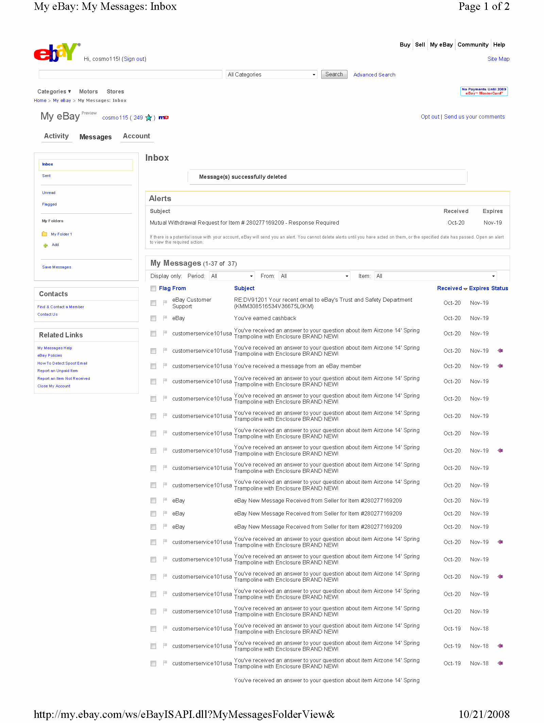Viewport: 544px width, 723px height.
Task: Click Report an Item Not Received
Action: click(x=64, y=379)
